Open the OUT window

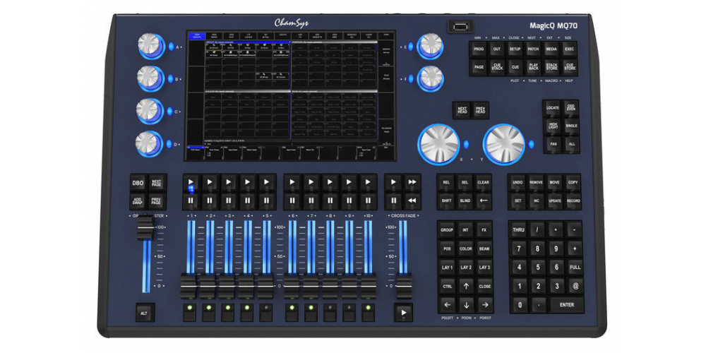coord(496,49)
